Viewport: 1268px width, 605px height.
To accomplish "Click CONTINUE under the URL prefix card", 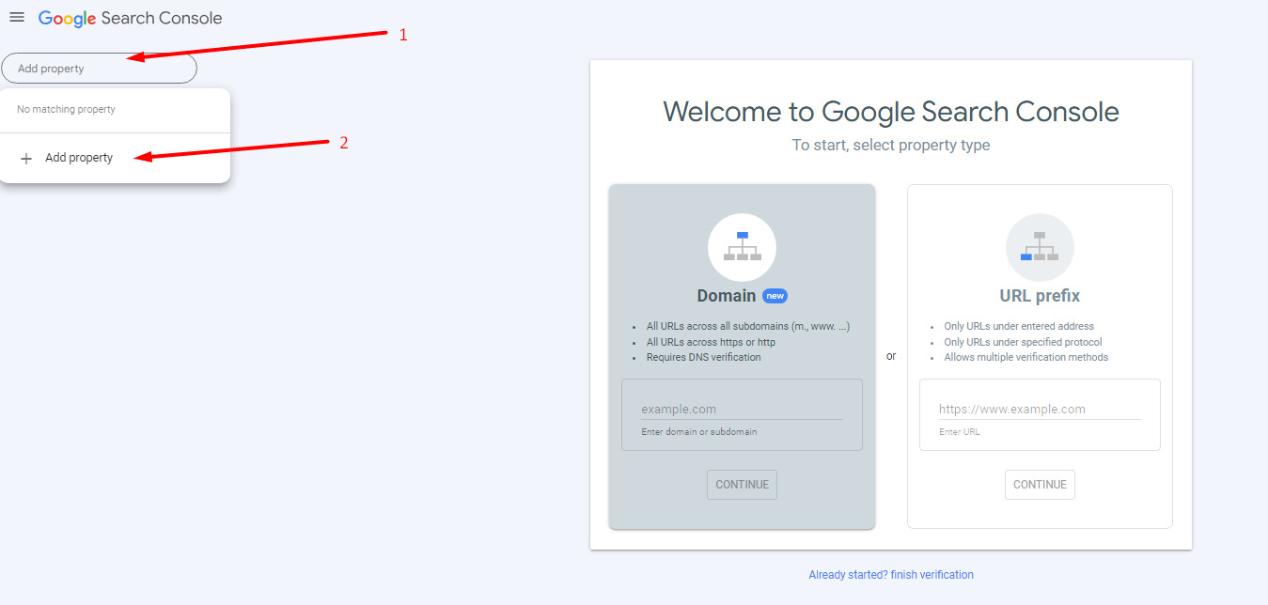I will pos(1040,485).
